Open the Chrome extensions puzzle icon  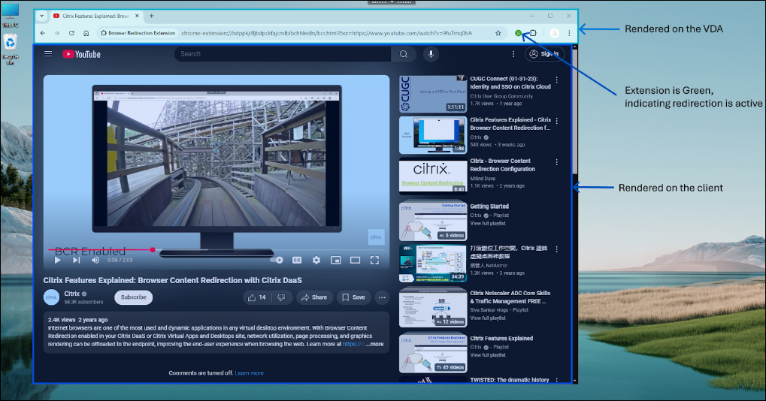[x=532, y=33]
